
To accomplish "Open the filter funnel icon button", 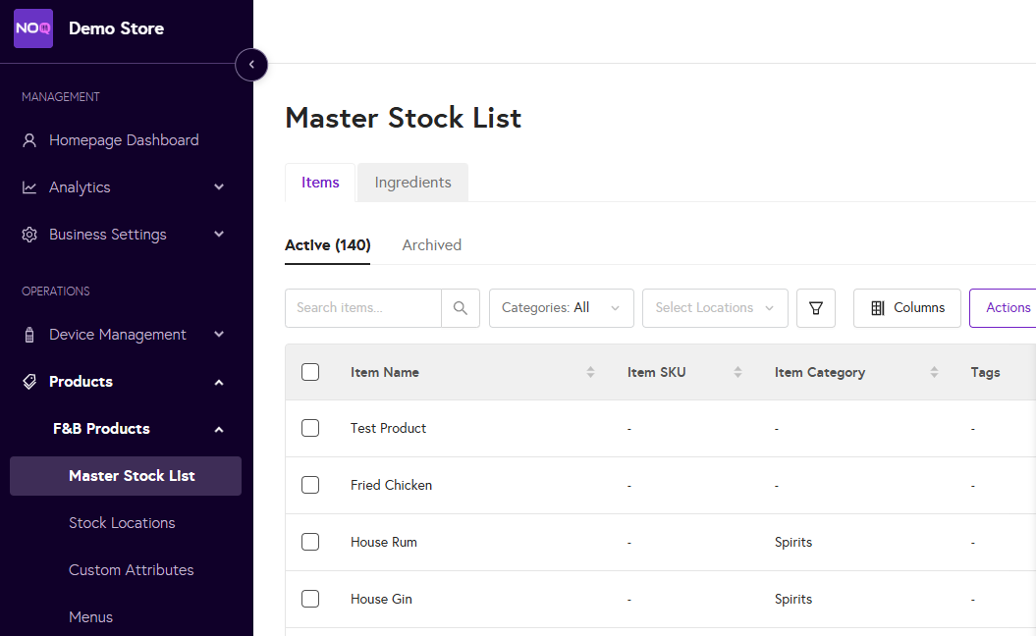I will tap(816, 308).
